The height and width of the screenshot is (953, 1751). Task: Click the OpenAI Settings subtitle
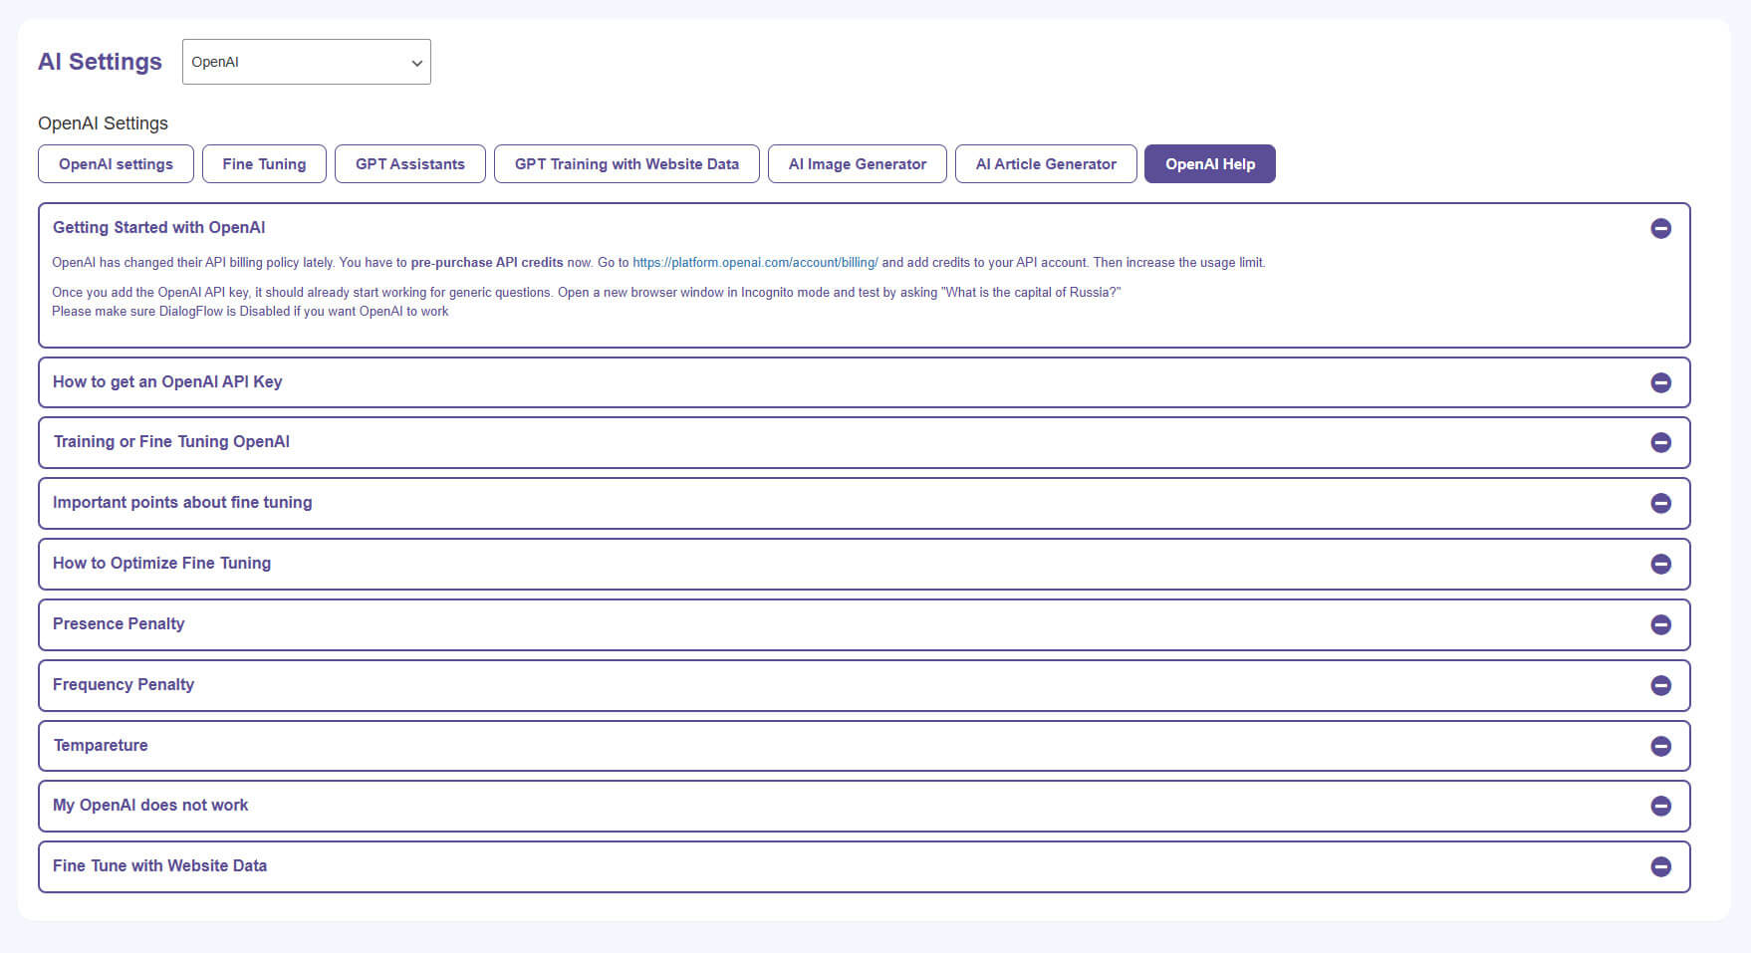coord(103,123)
